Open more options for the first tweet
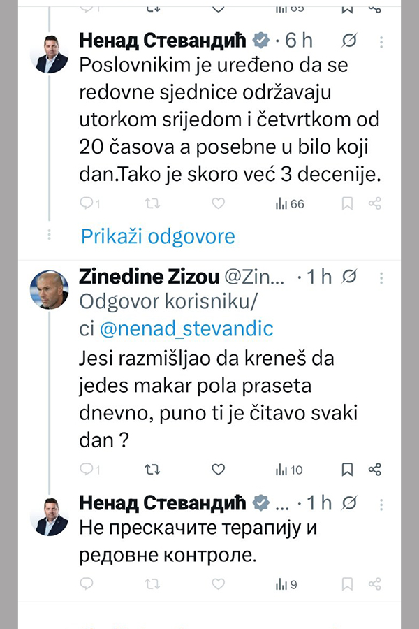419x629 pixels. pos(381,41)
